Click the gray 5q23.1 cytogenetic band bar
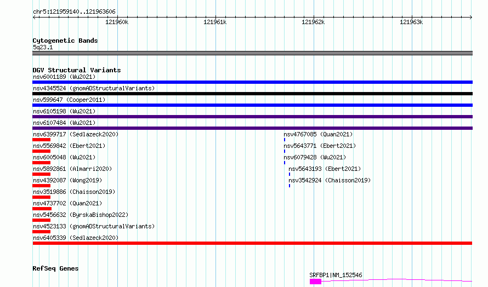 (x=252, y=53)
